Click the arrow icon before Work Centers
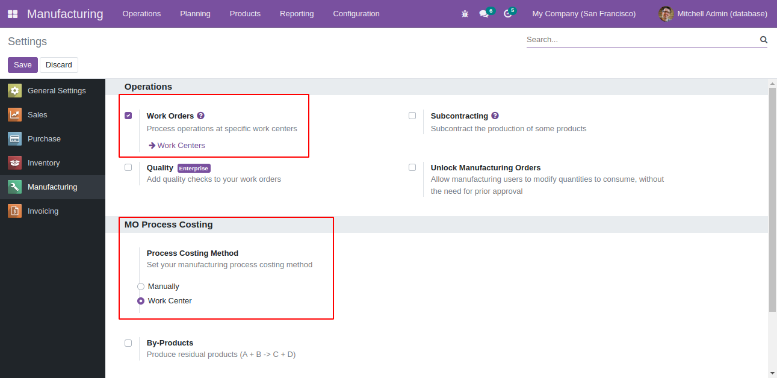The width and height of the screenshot is (777, 378). [x=152, y=146]
